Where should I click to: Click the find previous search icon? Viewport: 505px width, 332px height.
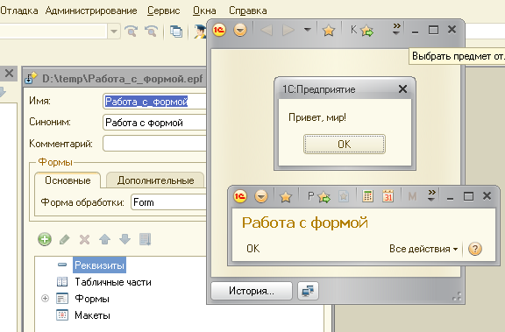pos(151,32)
